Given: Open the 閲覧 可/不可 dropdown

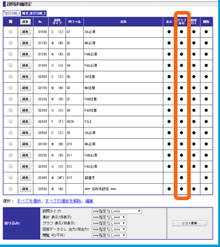Looking at the screenshot, I should coord(109,235).
